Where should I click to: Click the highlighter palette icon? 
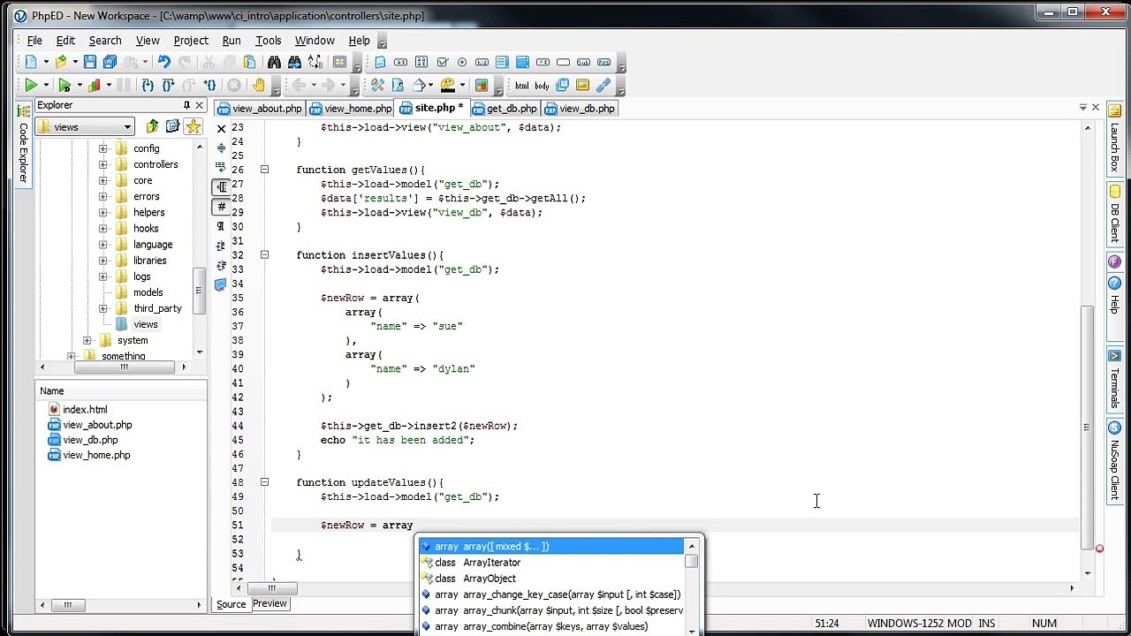(448, 85)
